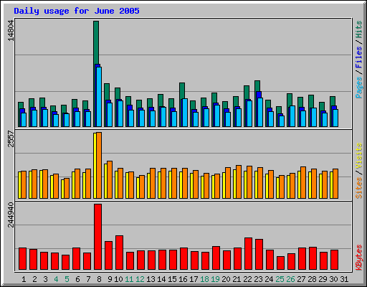Select day 10 on the x-axis

tap(118, 279)
